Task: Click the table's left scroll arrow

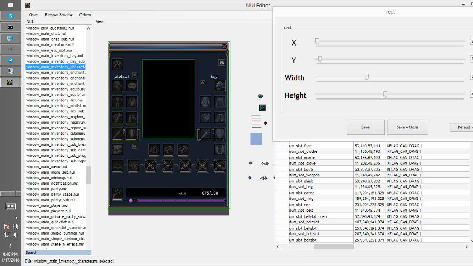Action: (x=278, y=247)
